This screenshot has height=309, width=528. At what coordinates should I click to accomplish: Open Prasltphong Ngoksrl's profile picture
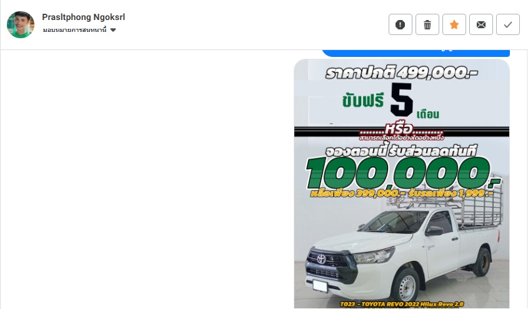click(21, 24)
